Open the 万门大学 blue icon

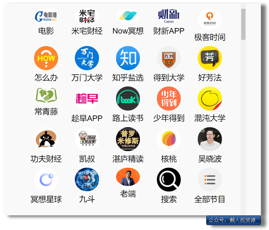tap(87, 58)
